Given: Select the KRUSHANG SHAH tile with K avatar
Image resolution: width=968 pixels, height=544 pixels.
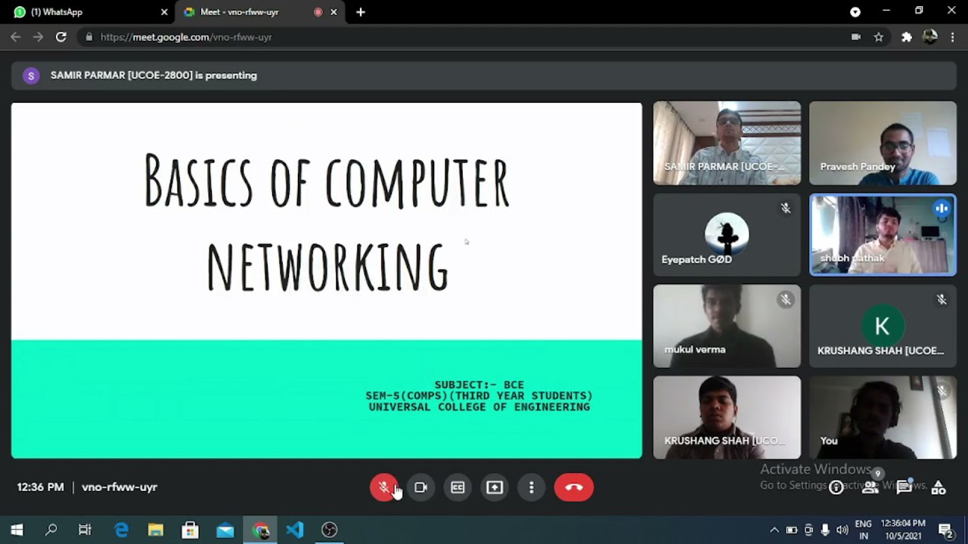Looking at the screenshot, I should 883,326.
